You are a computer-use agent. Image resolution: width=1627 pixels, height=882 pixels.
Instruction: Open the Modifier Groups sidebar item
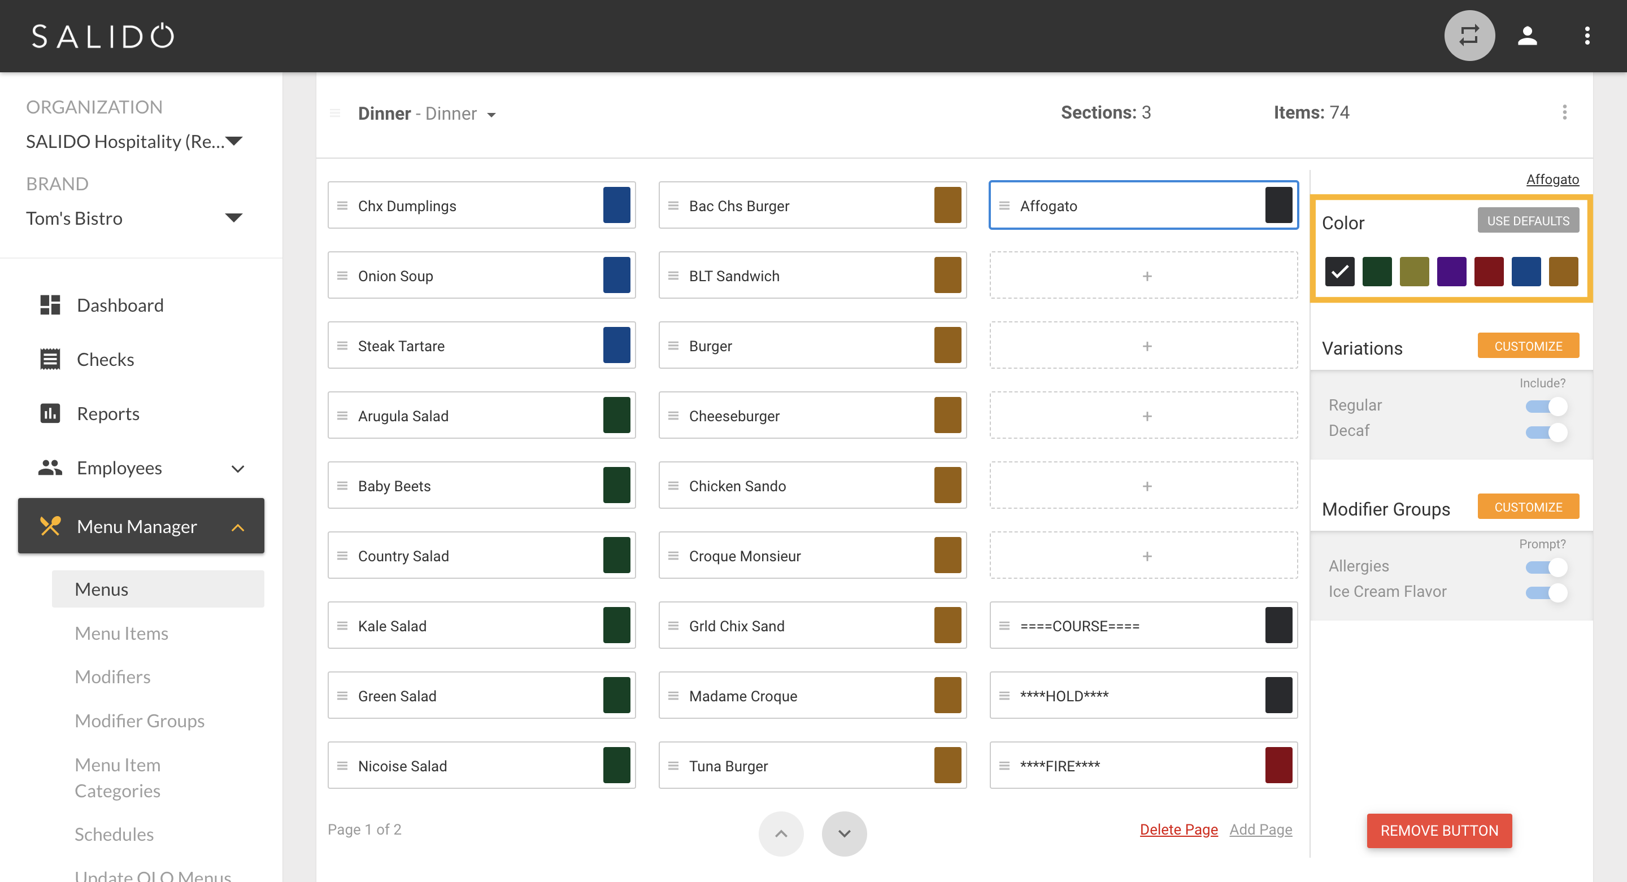(x=140, y=721)
